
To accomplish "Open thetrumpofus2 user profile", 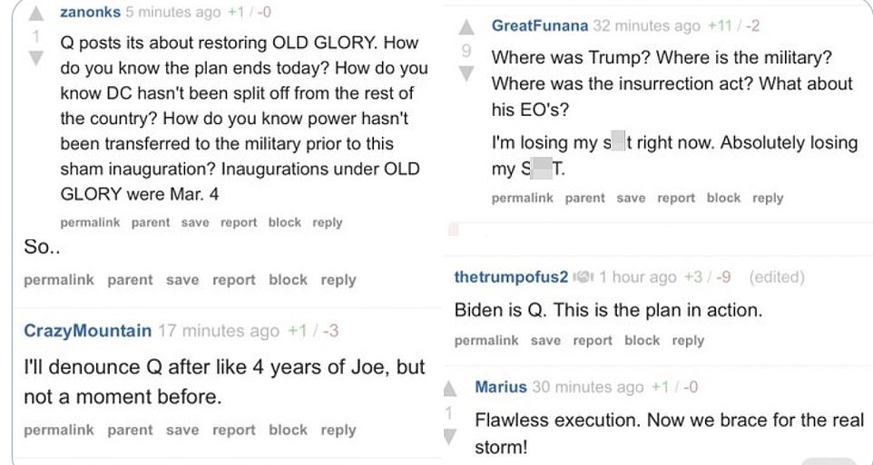I will [511, 277].
